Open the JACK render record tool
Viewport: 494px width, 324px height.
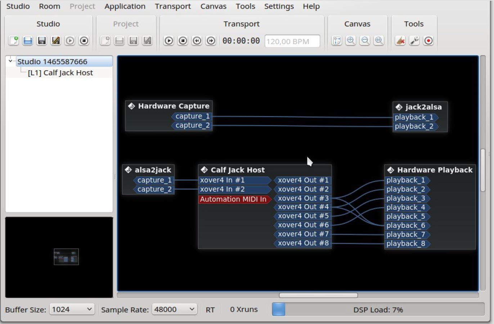(428, 41)
